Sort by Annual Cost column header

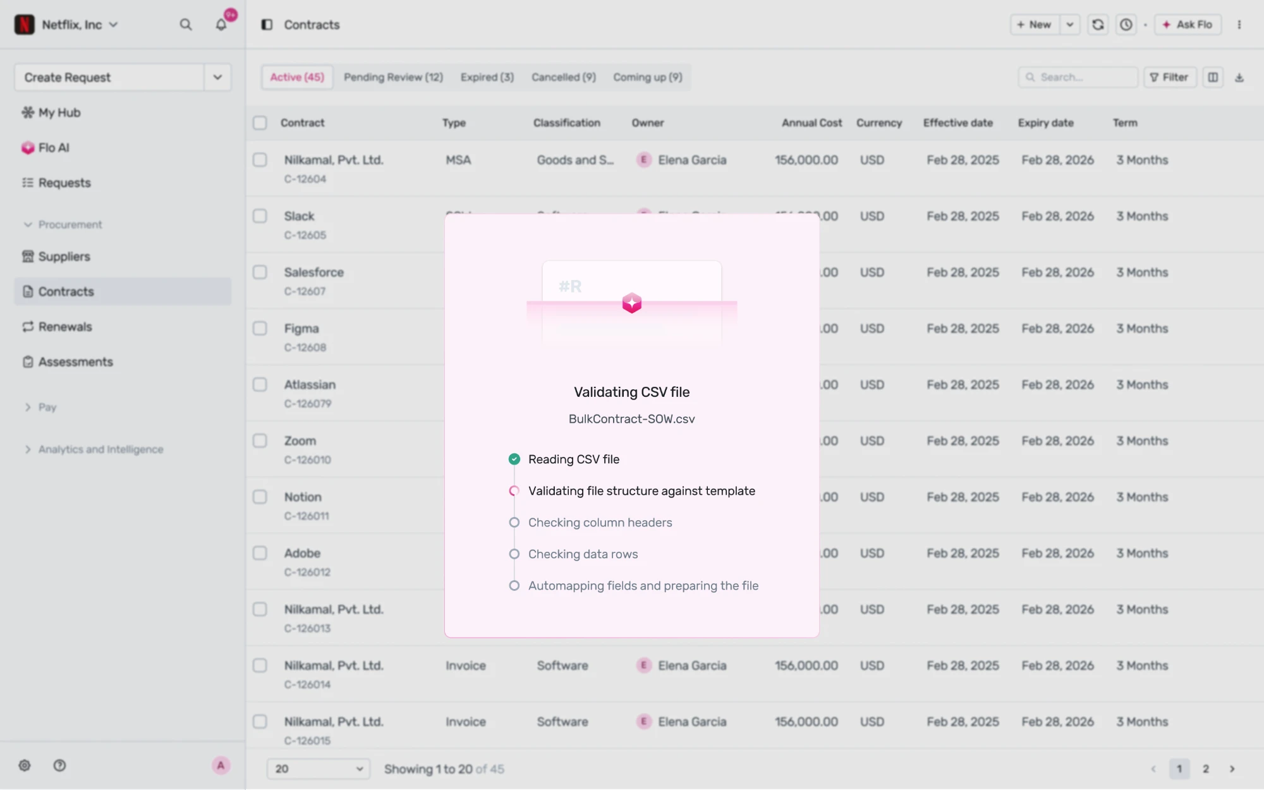[811, 123]
